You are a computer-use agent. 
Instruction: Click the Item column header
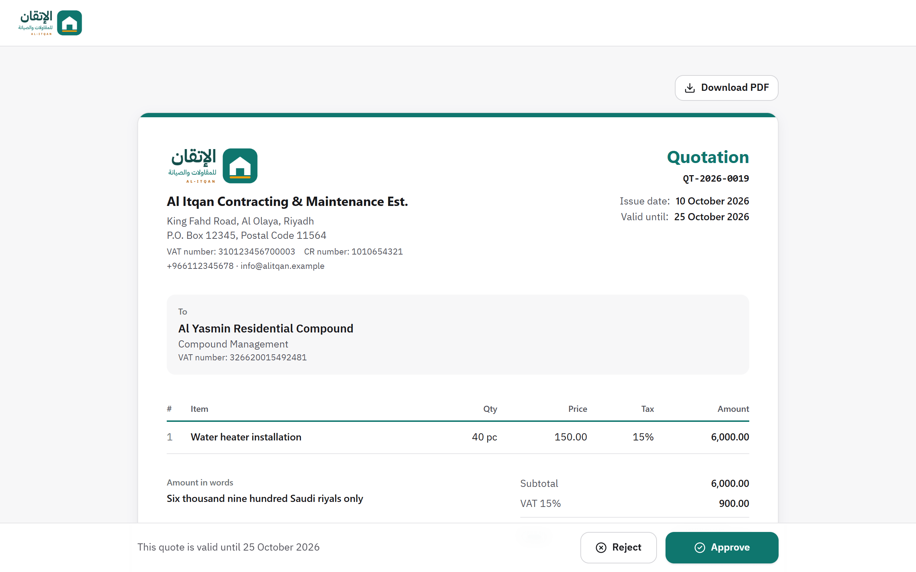(199, 409)
